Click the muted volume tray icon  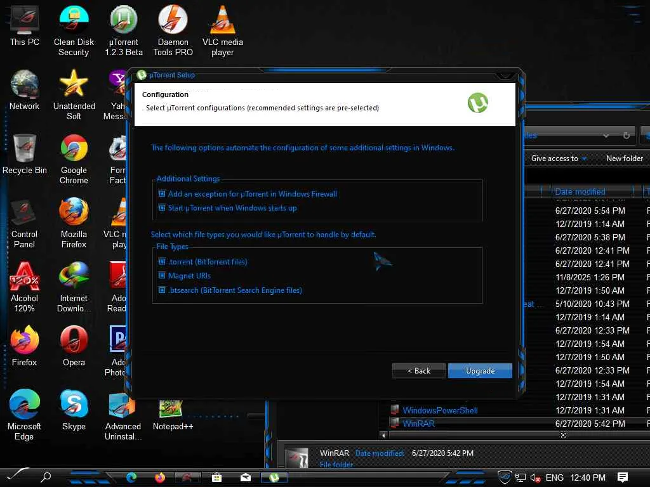click(x=535, y=478)
